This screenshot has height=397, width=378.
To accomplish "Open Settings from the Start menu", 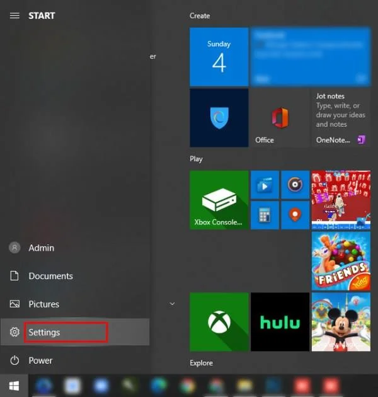I will [x=75, y=332].
